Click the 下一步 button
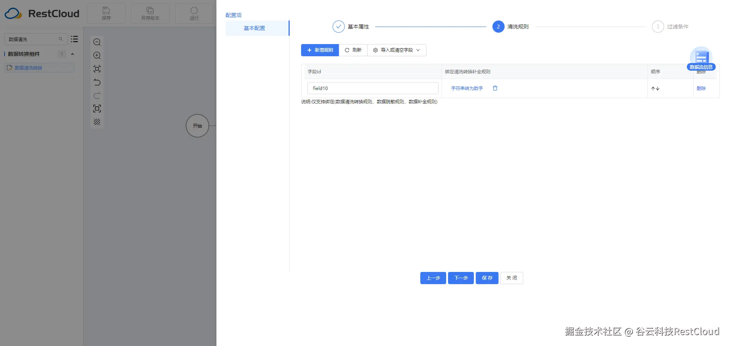 pyautogui.click(x=461, y=278)
